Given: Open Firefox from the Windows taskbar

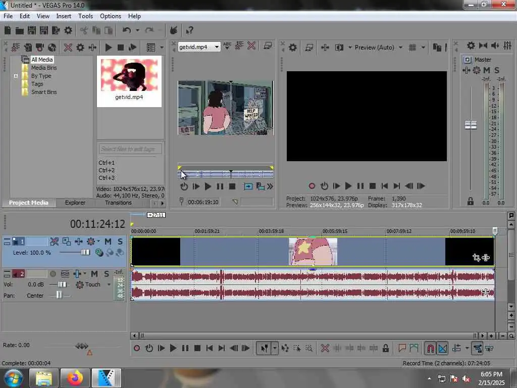Looking at the screenshot, I should (x=75, y=378).
